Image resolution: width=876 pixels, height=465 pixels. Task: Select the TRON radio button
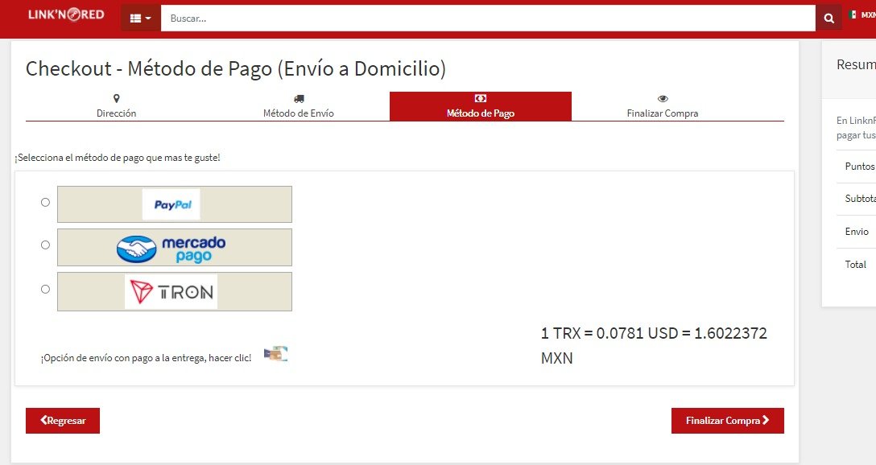tap(45, 289)
